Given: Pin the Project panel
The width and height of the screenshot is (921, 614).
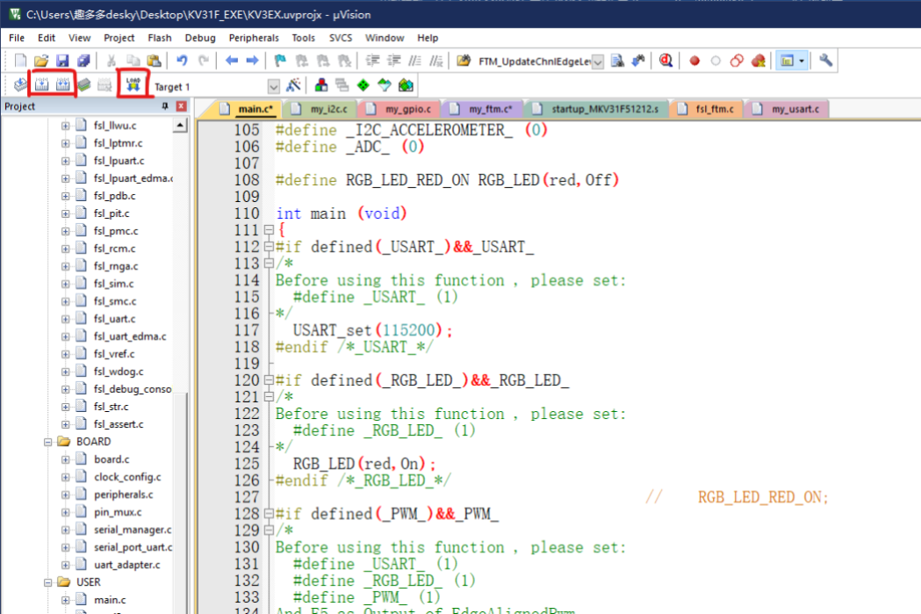Looking at the screenshot, I should tap(164, 106).
